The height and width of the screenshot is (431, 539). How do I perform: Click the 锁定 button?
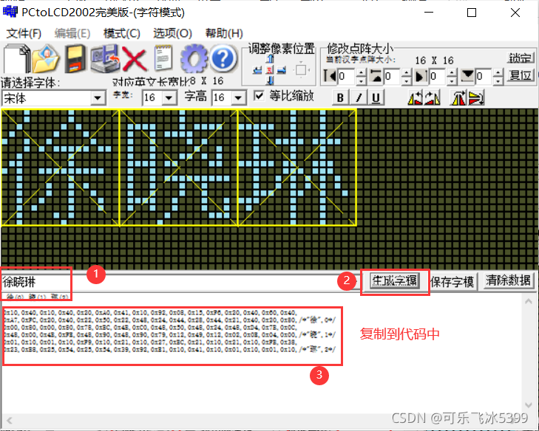click(x=521, y=58)
